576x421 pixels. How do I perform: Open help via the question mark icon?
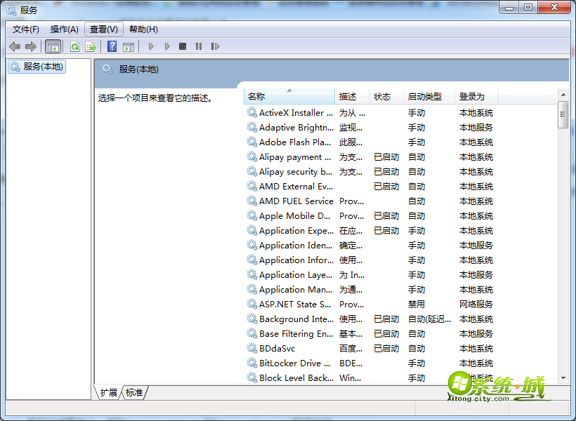point(114,46)
